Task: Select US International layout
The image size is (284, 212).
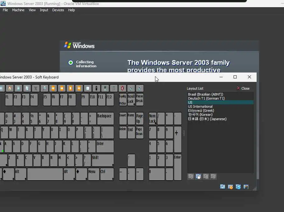Action: (x=220, y=106)
